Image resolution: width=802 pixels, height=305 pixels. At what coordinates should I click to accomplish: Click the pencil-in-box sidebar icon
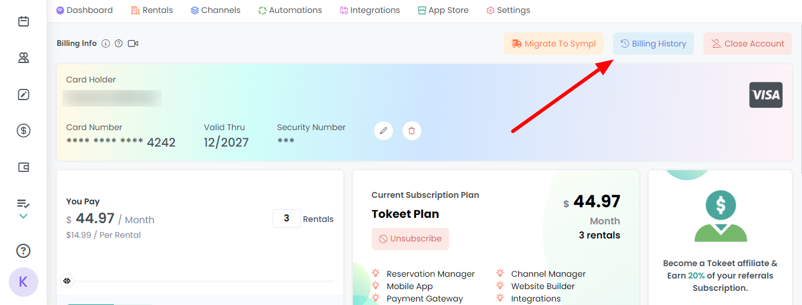24,94
